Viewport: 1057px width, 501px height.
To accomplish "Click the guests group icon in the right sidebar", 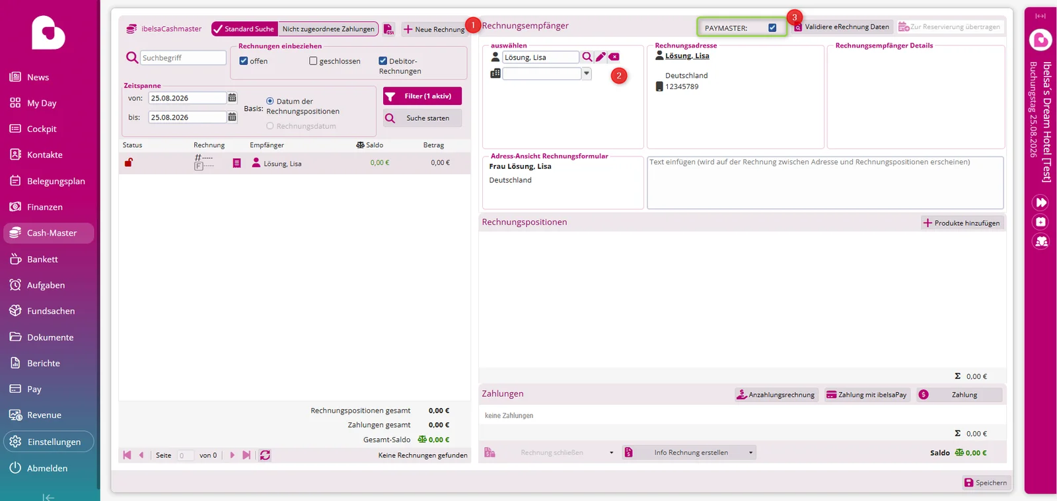I will (1041, 242).
